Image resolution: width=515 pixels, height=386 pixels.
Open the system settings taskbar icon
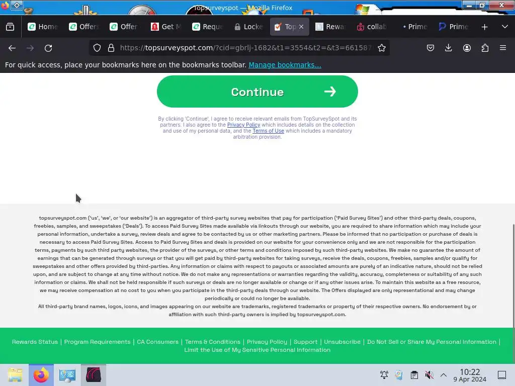[x=67, y=375]
